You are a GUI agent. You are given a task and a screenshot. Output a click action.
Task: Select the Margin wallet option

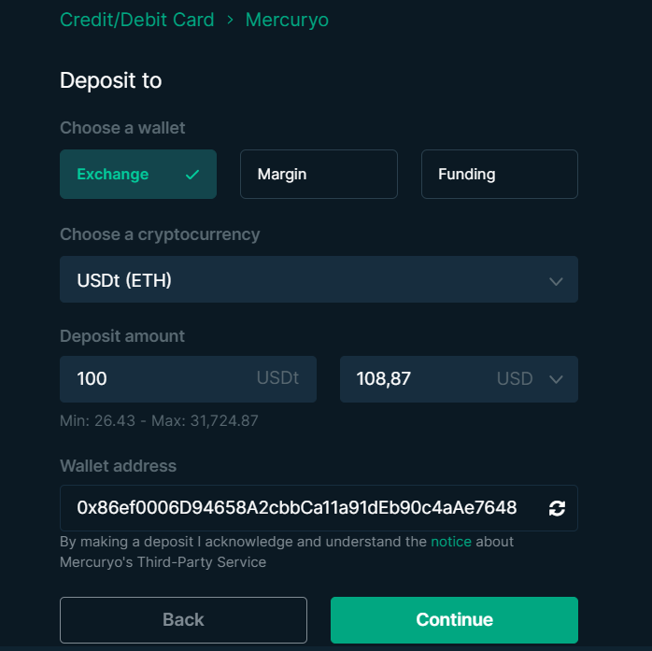(319, 174)
